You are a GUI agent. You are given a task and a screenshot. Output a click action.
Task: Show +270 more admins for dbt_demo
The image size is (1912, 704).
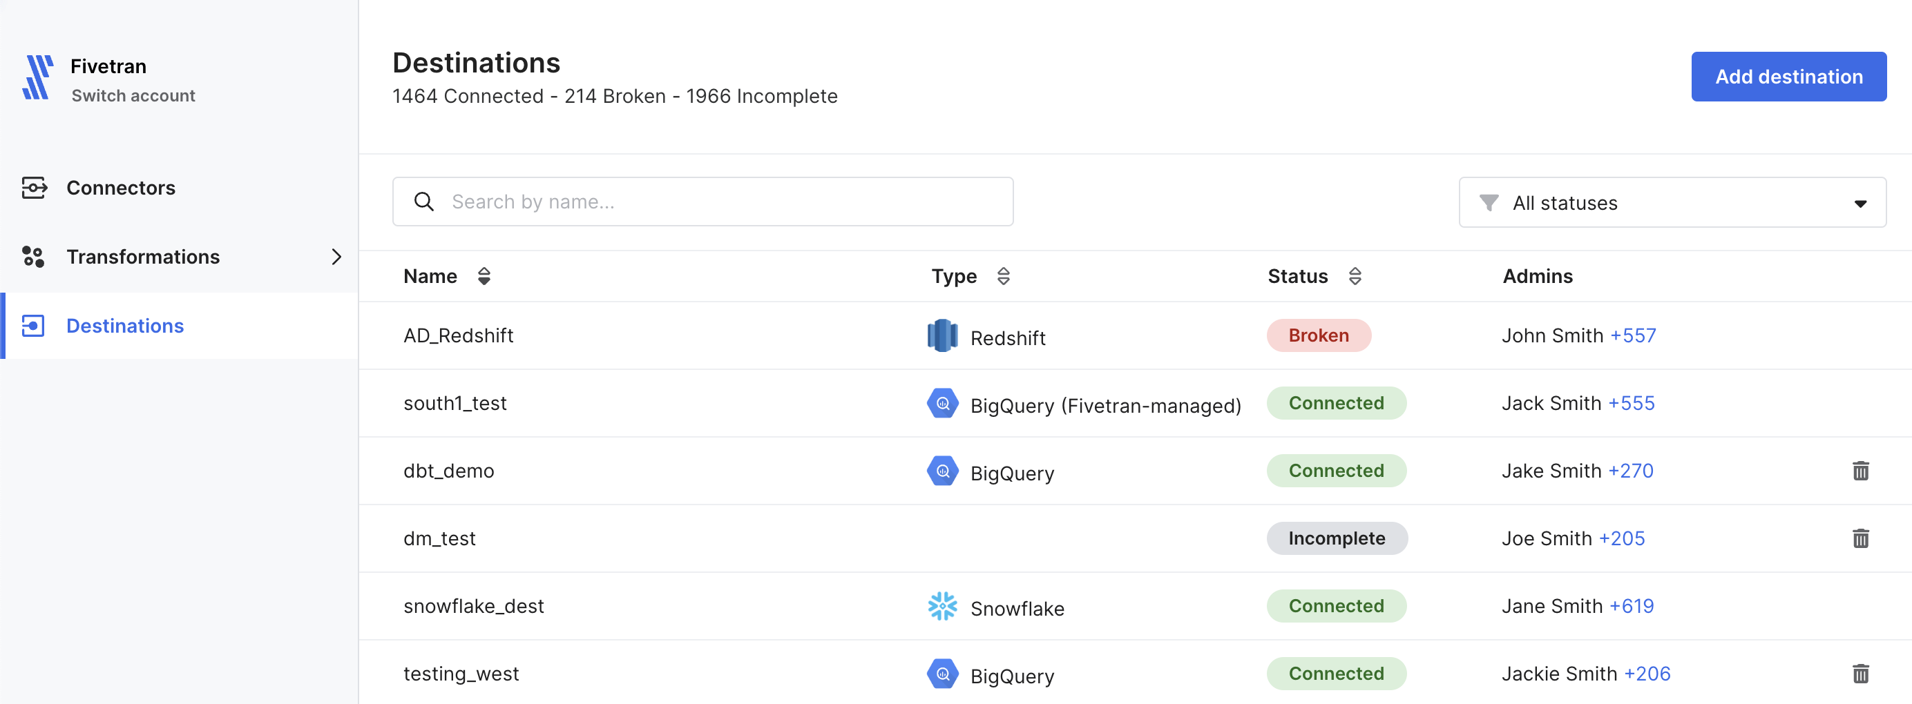click(x=1631, y=471)
